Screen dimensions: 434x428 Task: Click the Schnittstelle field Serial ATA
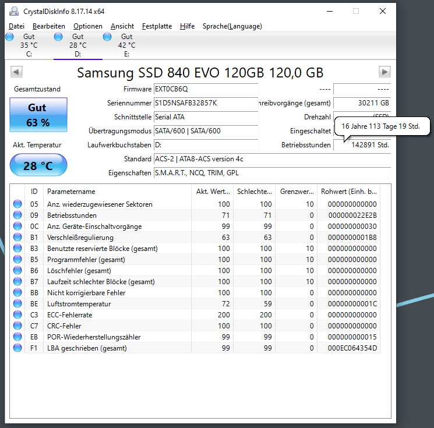pos(206,117)
